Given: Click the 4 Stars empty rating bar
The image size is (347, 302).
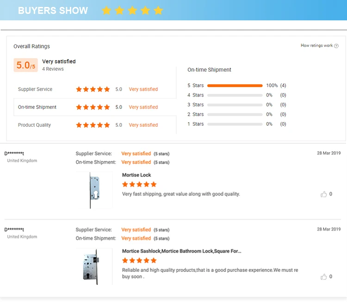Looking at the screenshot, I should [235, 95].
